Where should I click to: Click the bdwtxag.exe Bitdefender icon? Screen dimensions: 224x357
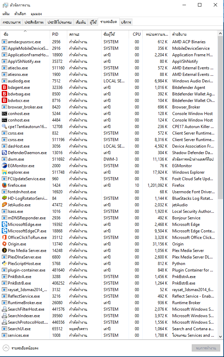pos(4,94)
